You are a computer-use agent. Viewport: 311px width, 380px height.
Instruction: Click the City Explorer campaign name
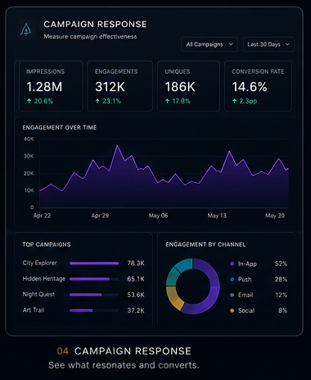pos(40,263)
